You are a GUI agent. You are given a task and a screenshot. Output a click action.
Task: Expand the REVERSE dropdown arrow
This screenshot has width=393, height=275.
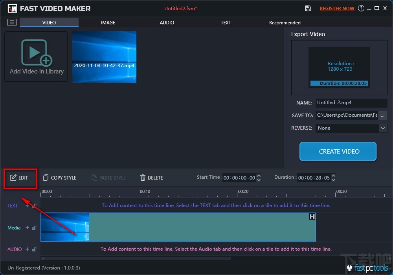[x=383, y=128]
